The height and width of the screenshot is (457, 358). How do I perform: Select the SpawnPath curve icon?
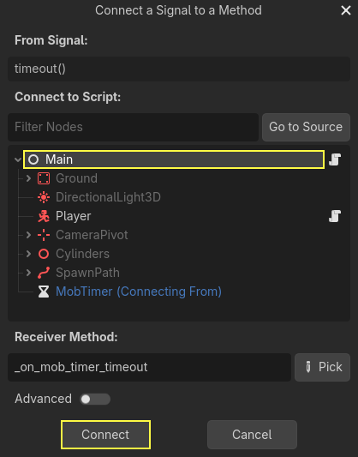click(x=44, y=273)
